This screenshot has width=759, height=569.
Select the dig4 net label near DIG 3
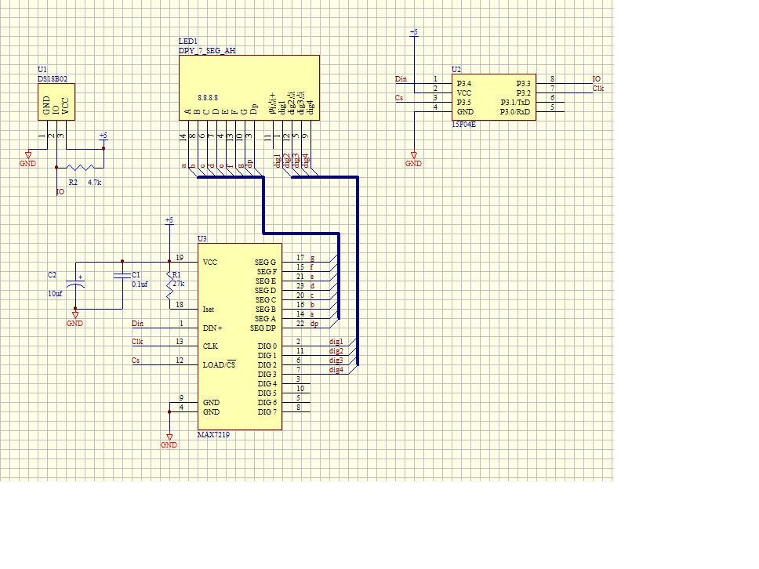(336, 370)
